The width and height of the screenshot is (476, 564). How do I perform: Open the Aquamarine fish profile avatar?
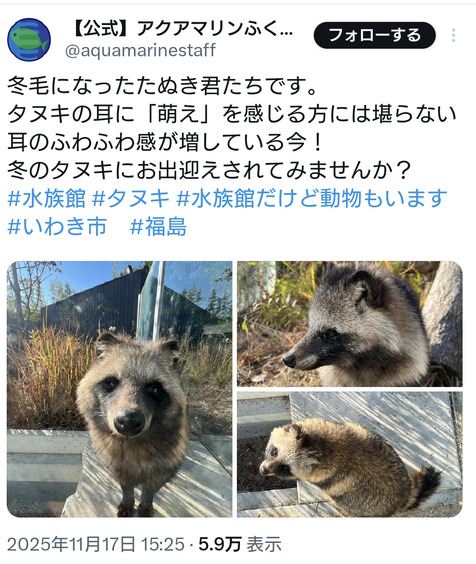coord(29,40)
